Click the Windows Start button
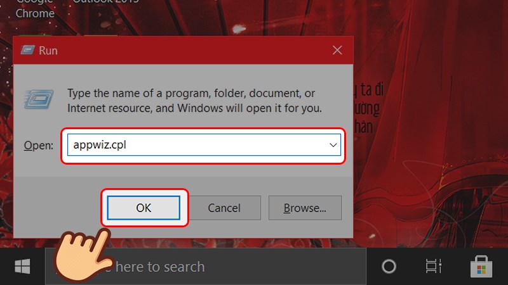The width and height of the screenshot is (508, 285). [x=22, y=266]
